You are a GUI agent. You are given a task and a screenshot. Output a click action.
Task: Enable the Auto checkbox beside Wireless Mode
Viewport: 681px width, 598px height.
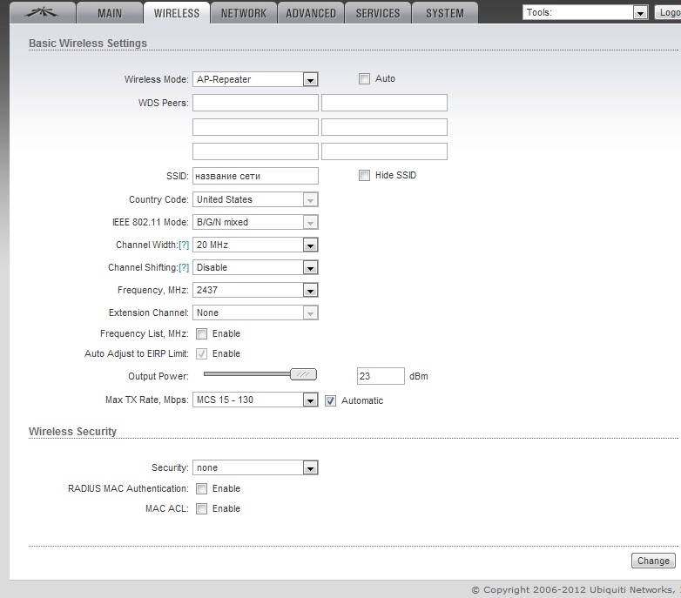[x=365, y=79]
